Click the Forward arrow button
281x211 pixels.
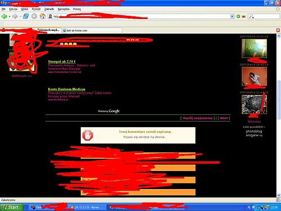click(15, 16)
